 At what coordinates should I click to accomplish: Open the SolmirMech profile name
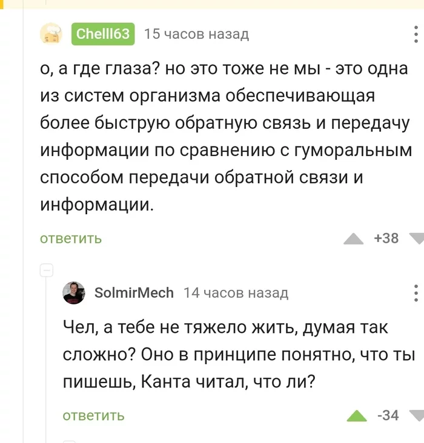[x=134, y=293]
